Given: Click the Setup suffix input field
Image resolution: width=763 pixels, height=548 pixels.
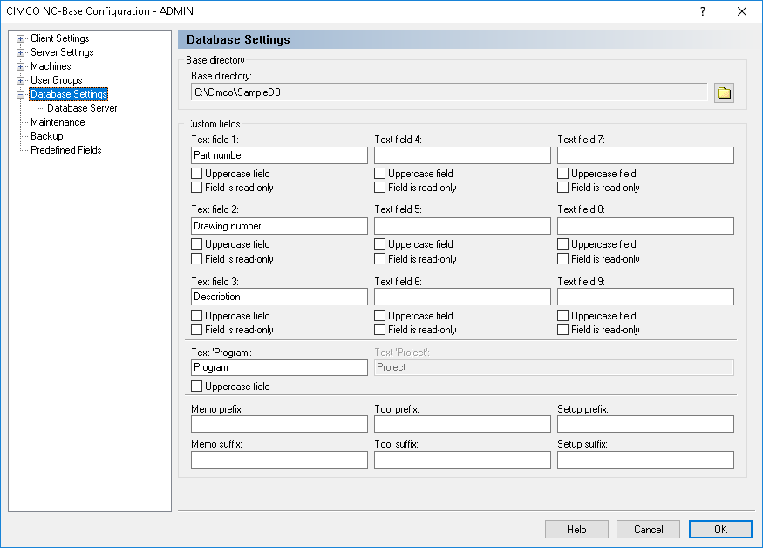Looking at the screenshot, I should point(645,460).
